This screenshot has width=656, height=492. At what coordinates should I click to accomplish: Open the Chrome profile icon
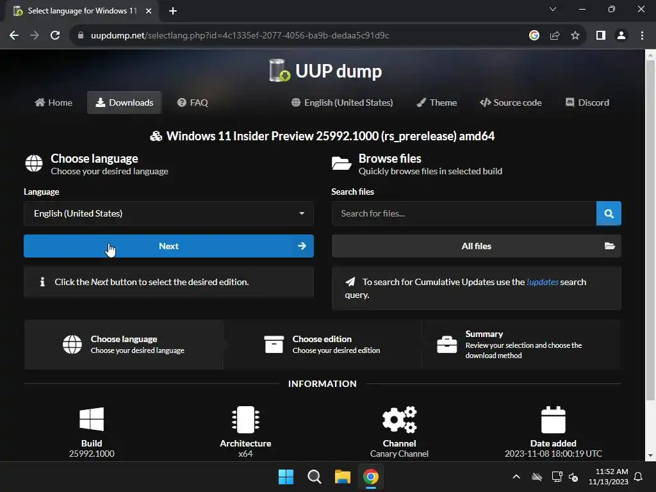coord(621,36)
